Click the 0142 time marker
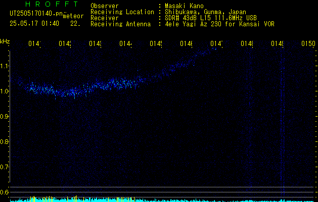Viewport: 318px width, 202px height. point(65,44)
